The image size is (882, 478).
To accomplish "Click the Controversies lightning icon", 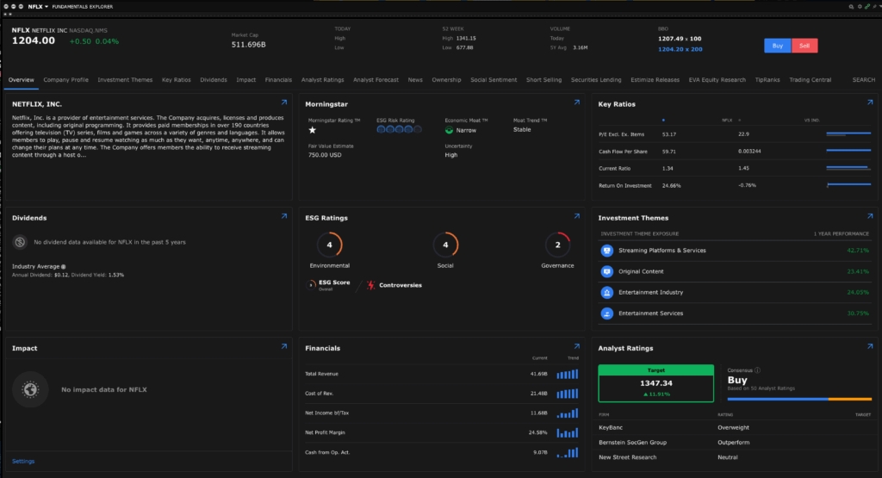I will pyautogui.click(x=371, y=284).
